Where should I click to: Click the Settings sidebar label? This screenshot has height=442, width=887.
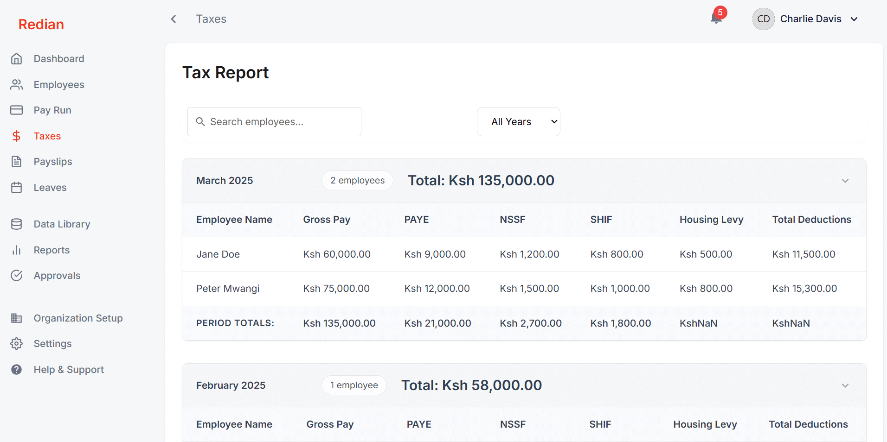[x=52, y=344]
